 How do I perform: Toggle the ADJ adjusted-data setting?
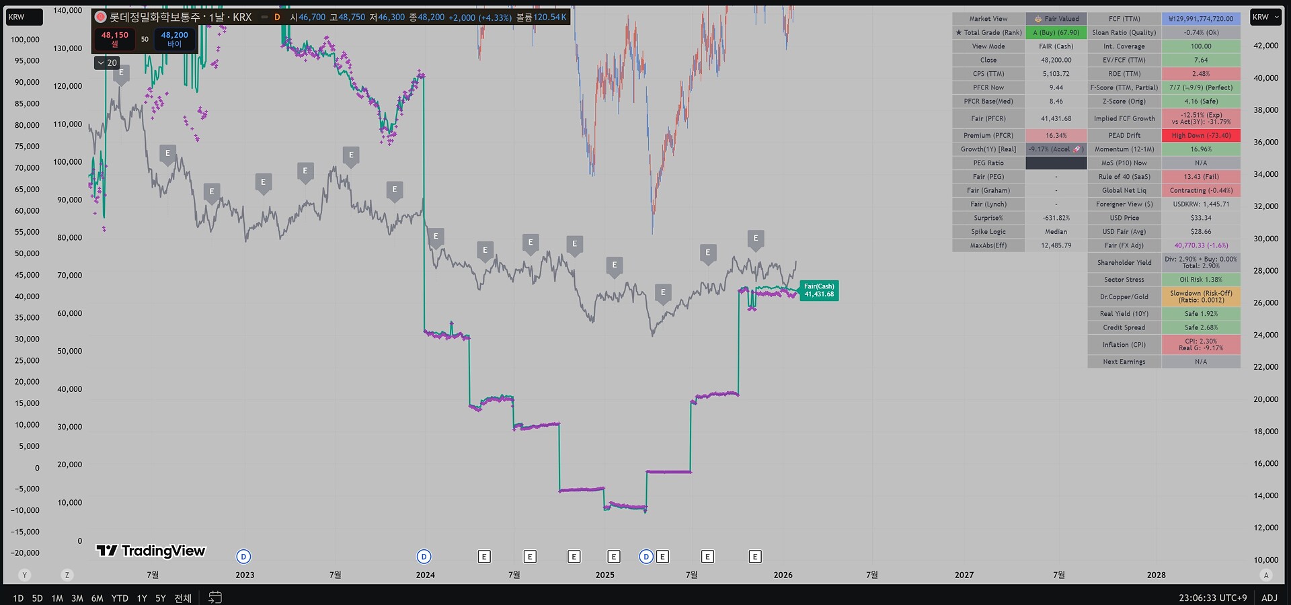click(1269, 598)
